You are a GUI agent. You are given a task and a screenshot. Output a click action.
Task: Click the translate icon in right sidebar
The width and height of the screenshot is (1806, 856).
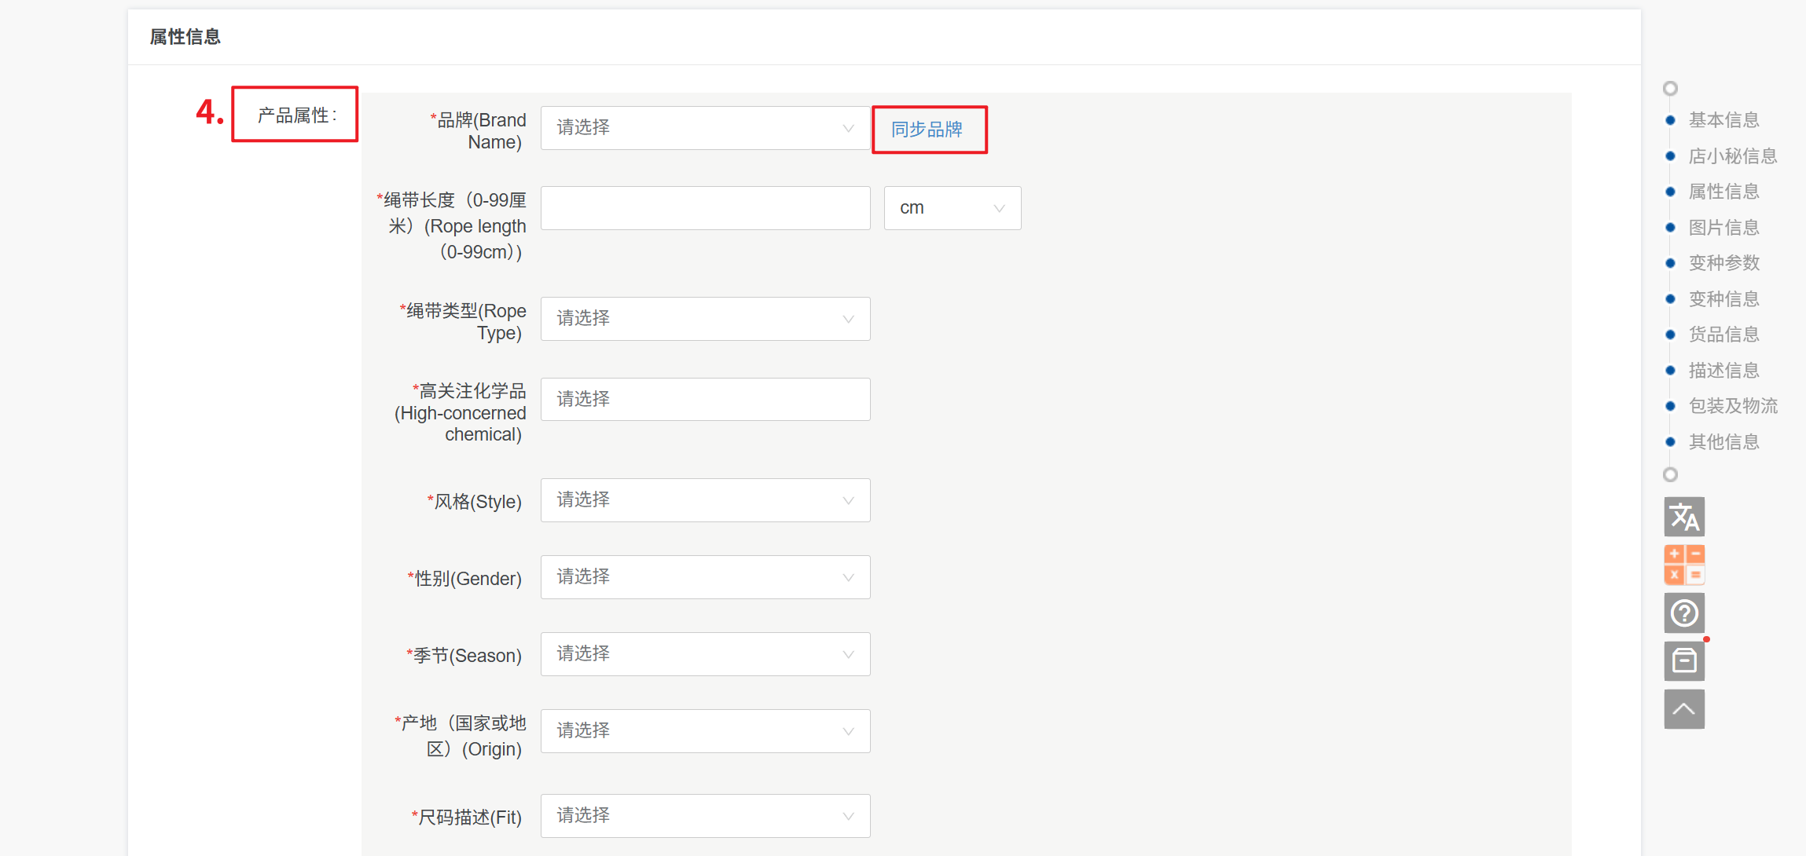click(x=1683, y=517)
